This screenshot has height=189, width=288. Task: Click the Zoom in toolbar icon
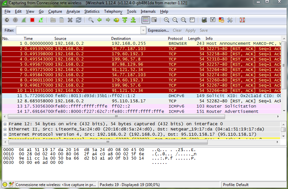click(x=167, y=20)
